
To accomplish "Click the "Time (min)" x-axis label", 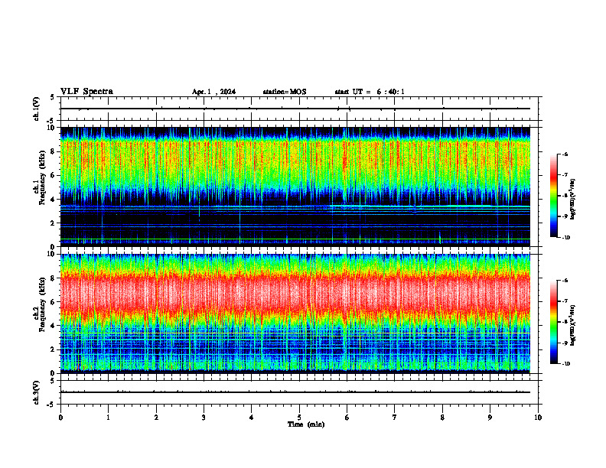I will pyautogui.click(x=306, y=424).
